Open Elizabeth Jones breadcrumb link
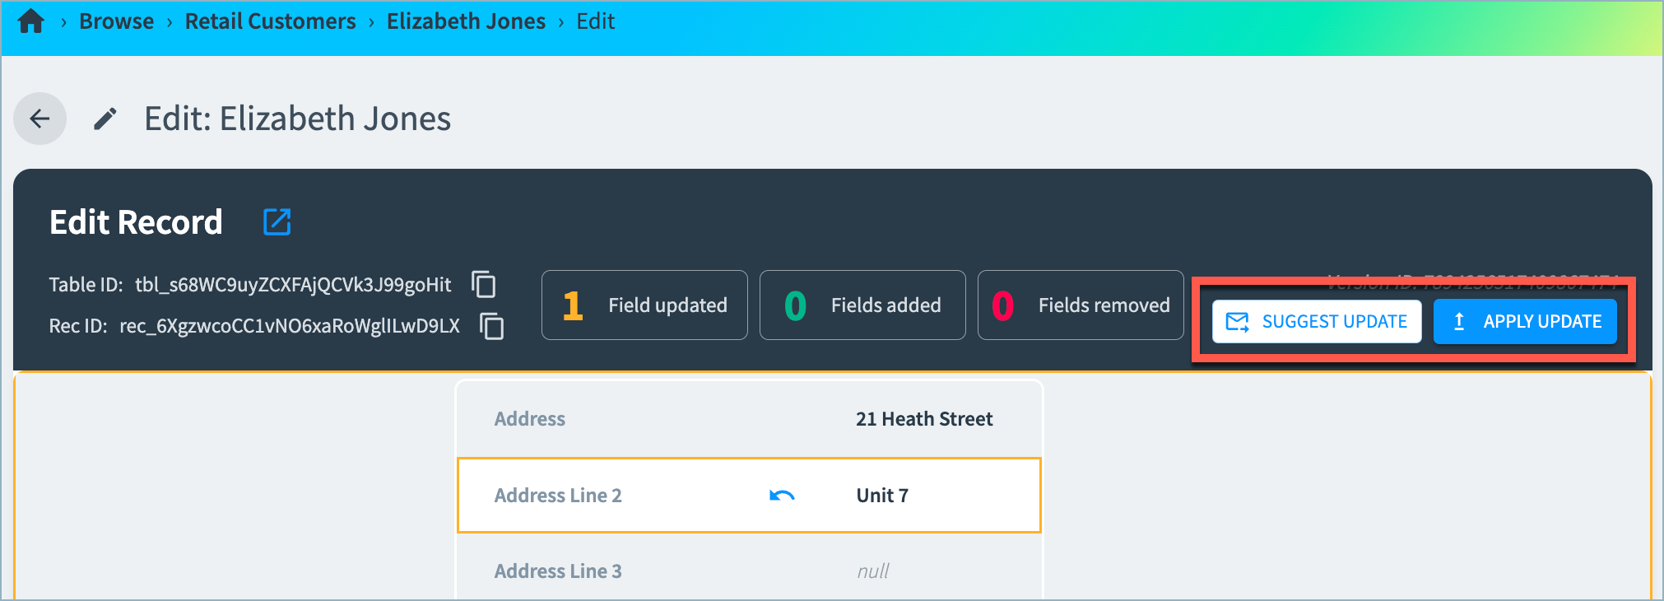Image resolution: width=1664 pixels, height=601 pixels. [x=466, y=21]
